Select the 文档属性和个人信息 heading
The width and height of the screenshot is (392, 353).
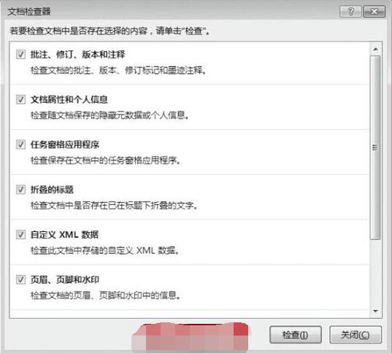tap(69, 99)
